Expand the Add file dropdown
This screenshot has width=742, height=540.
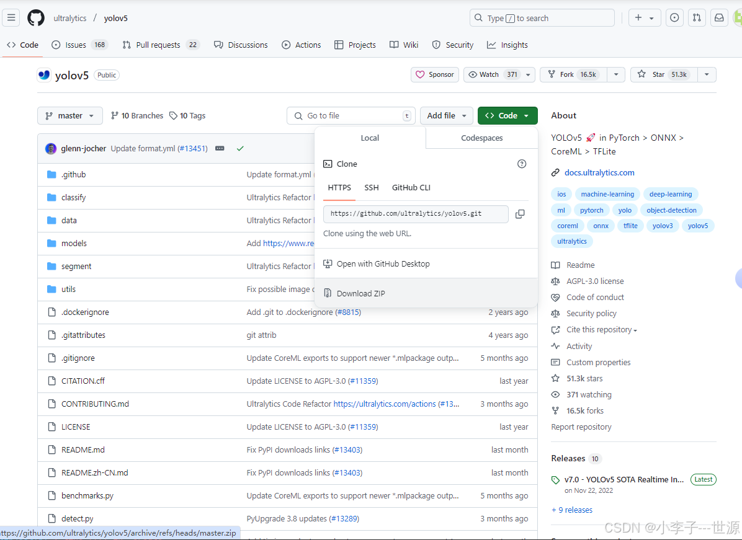(x=446, y=115)
